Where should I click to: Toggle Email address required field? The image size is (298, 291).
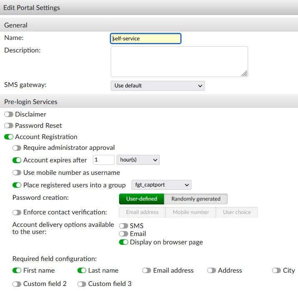tap(147, 271)
